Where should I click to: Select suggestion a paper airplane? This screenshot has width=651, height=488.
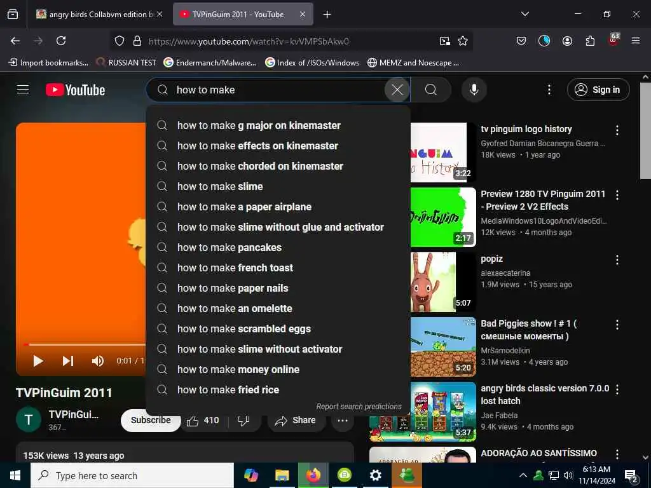(278, 207)
